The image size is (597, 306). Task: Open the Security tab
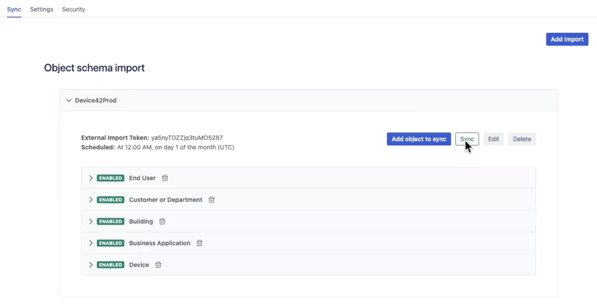pos(73,9)
